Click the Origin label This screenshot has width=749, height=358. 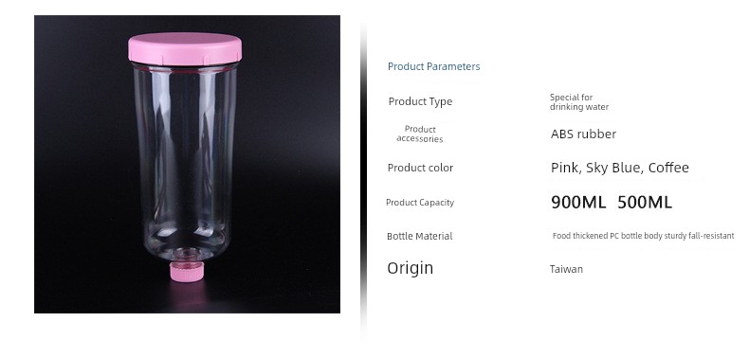click(x=410, y=268)
